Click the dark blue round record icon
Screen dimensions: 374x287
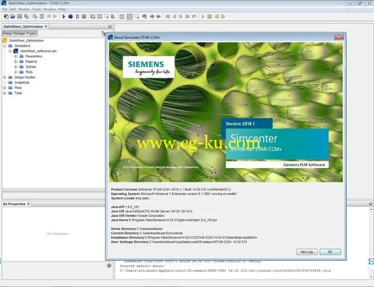click(70, 16)
